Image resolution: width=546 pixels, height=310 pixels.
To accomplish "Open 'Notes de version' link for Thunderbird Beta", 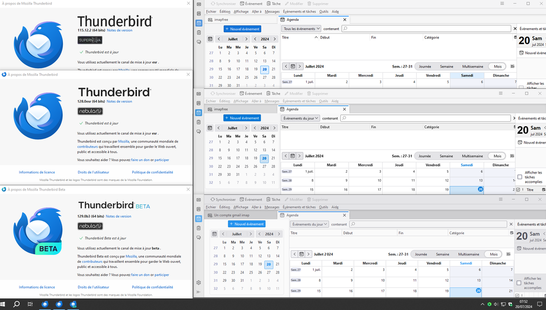I will [x=118, y=216].
